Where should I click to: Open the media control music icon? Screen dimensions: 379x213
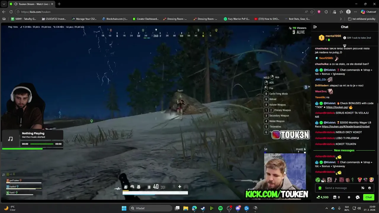pos(334,12)
